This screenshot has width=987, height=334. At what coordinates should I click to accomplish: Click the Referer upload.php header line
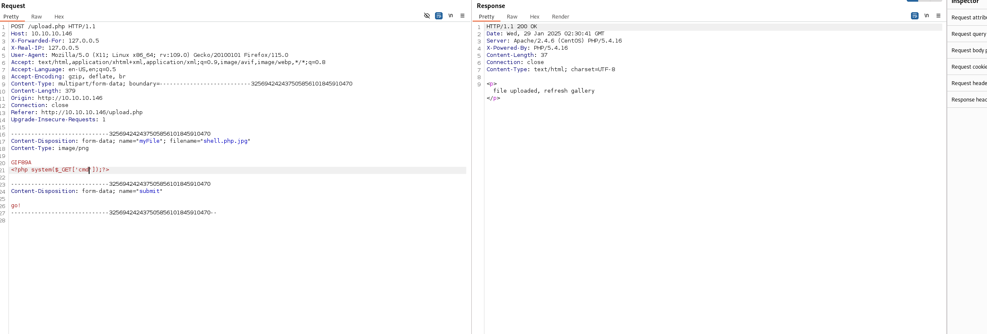pos(77,112)
